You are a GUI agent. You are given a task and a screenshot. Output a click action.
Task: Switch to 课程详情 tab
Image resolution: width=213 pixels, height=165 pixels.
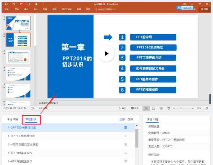(x=12, y=119)
